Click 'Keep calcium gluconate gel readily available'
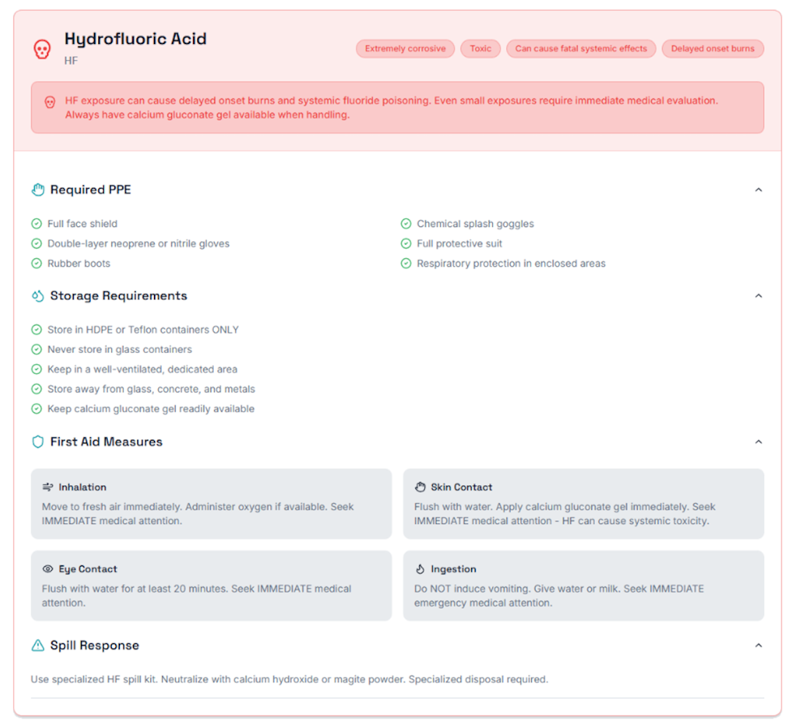 [x=151, y=409]
